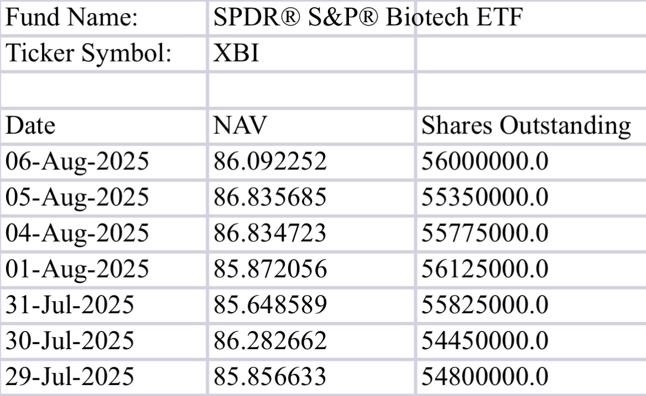Select shares value 54450000.0
Image resolution: width=646 pixels, height=396 pixels.
[532, 341]
